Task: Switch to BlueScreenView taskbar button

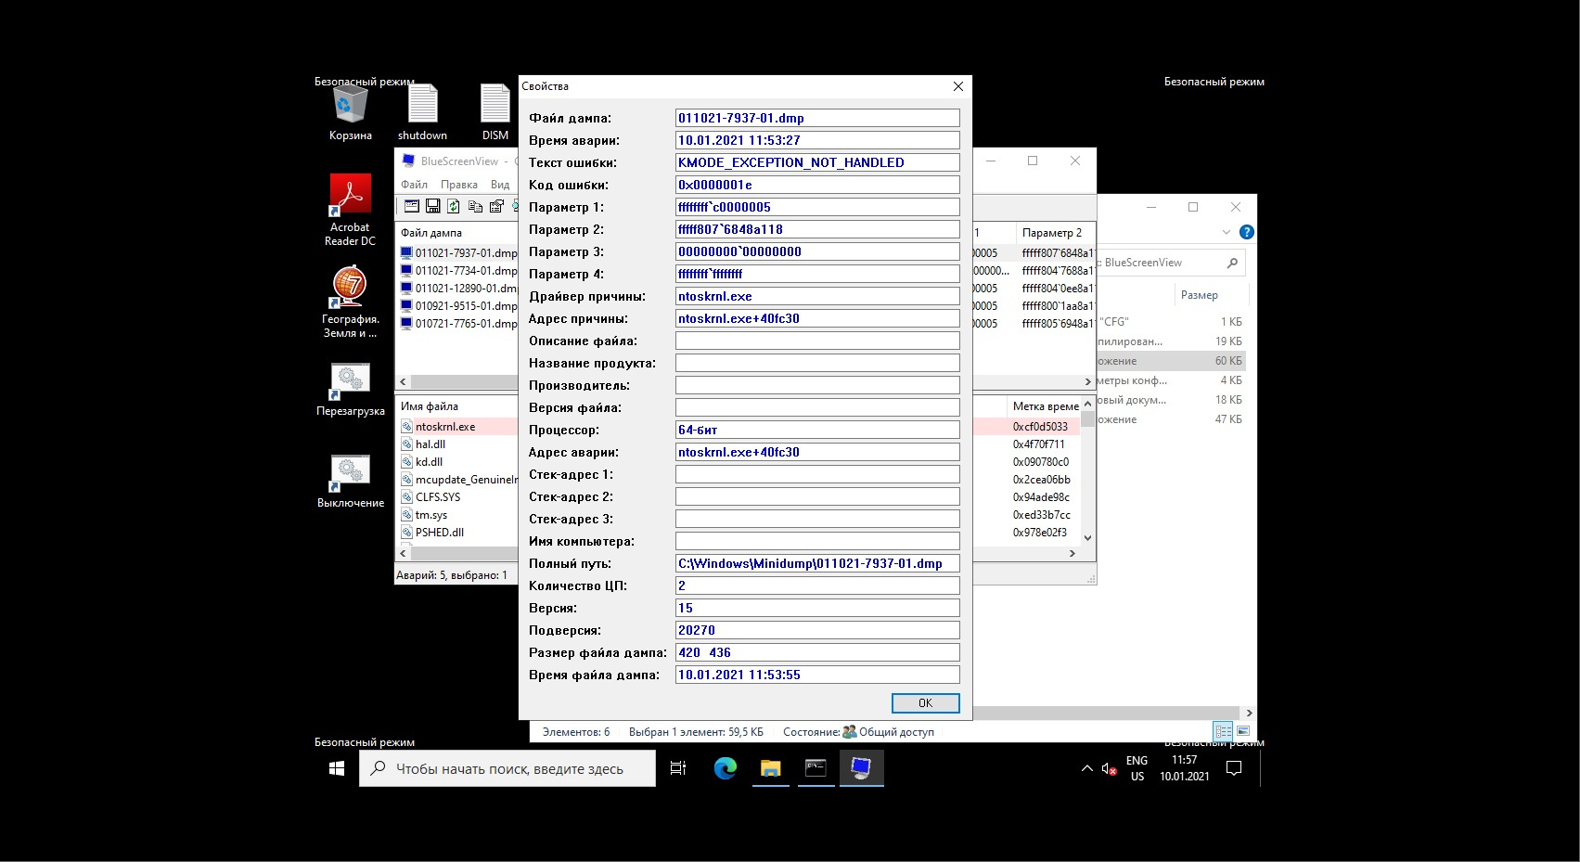Action: pos(861,768)
